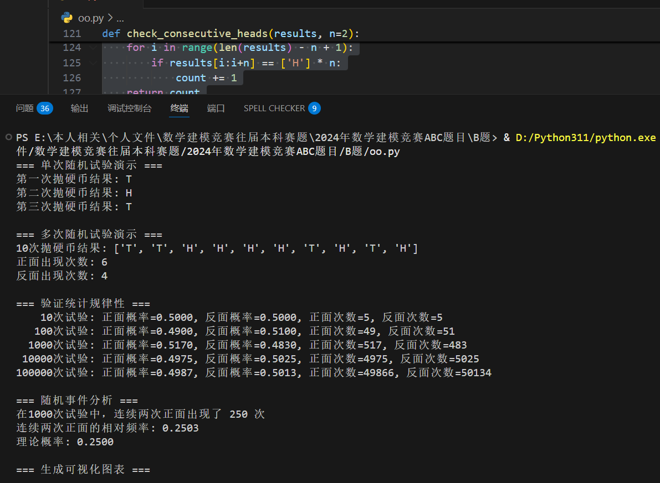This screenshot has width=660, height=483.
Task: Click the oo.py script path in terminal
Action: pos(208,152)
